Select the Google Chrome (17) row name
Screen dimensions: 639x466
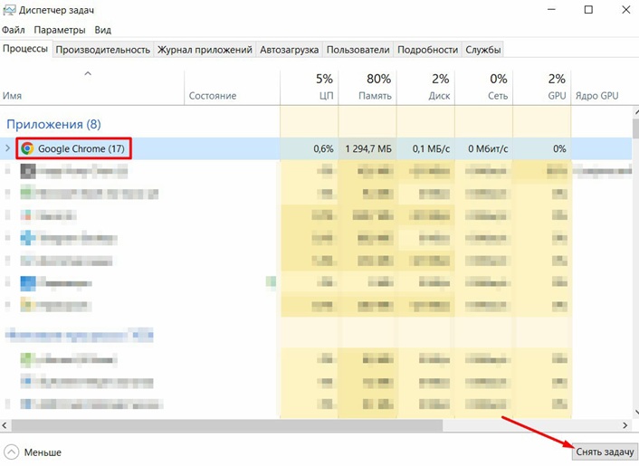pos(81,148)
